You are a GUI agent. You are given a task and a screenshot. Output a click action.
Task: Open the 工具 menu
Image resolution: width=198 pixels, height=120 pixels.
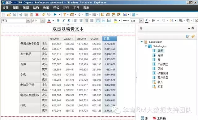76,7
